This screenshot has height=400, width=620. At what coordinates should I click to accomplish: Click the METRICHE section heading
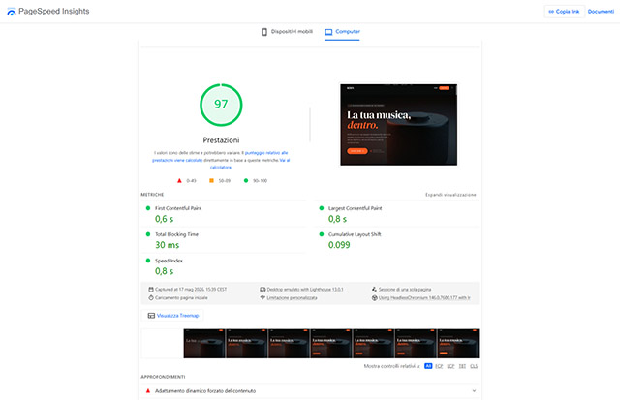[x=152, y=195]
